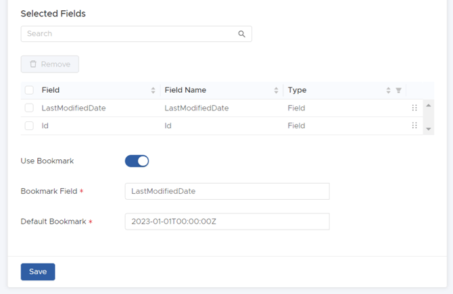Viewport: 453px width, 294px height.
Task: Click the search magnifier icon
Action: tap(241, 34)
